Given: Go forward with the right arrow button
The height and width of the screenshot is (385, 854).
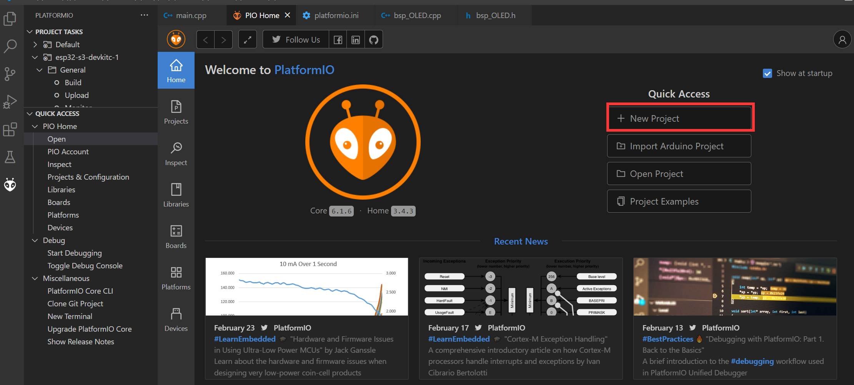Looking at the screenshot, I should coord(223,40).
